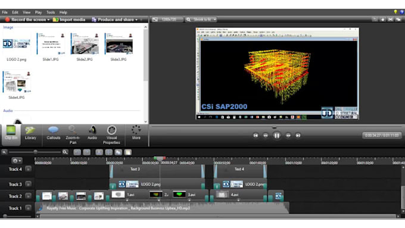Click timeline zoom-out magnifier icon
Image resolution: width=405 pixels, height=228 pixels.
(x=4, y=152)
